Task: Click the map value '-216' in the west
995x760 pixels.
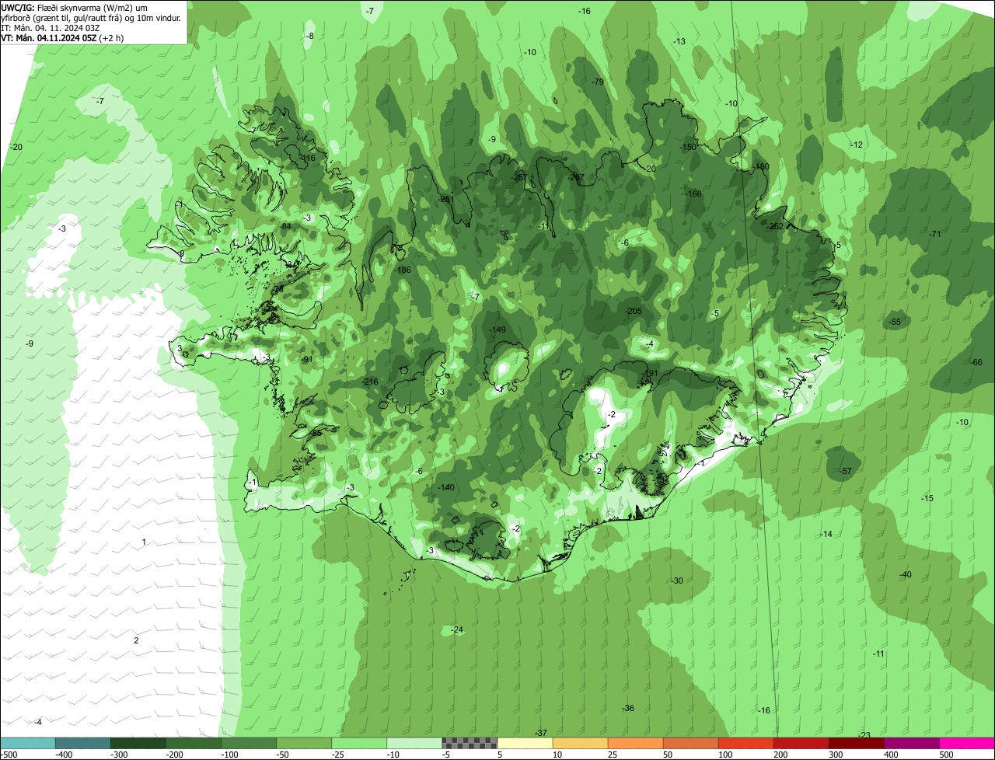Action: point(370,382)
